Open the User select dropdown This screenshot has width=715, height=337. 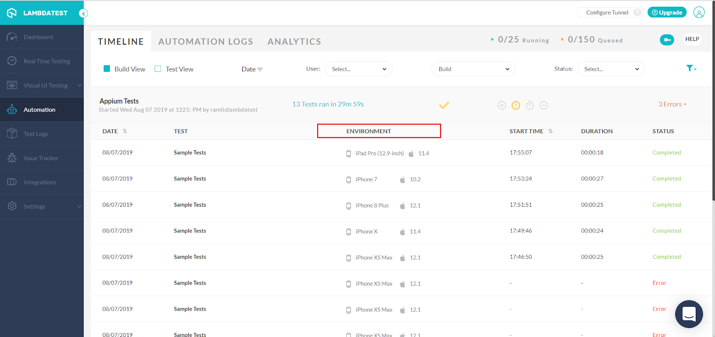coord(358,69)
